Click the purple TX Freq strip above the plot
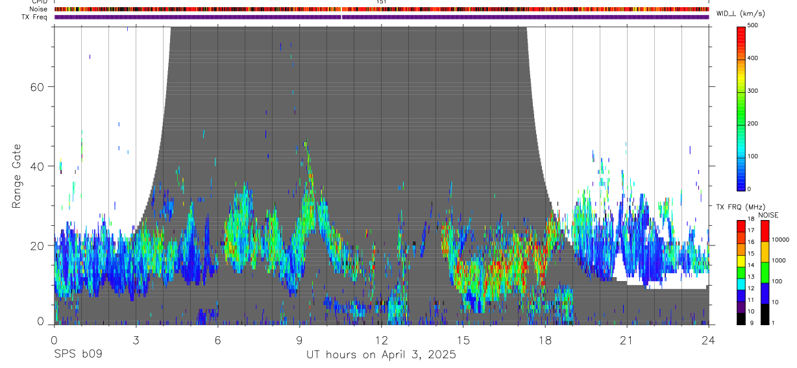797x368 pixels. [382, 17]
